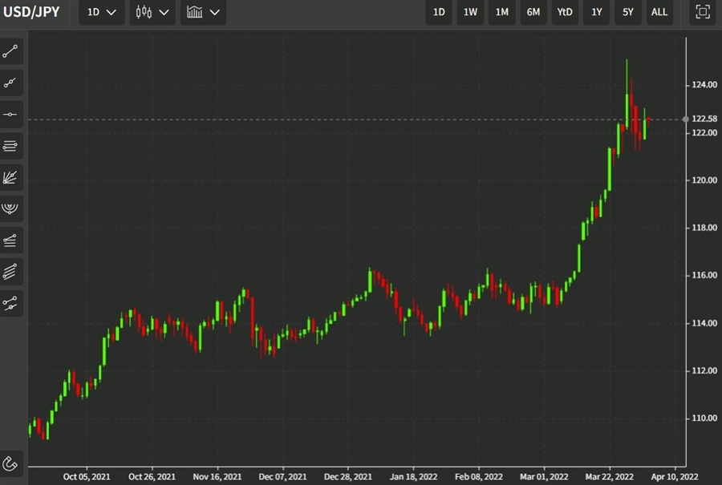Click the Jan 18, 2022 date label
The image size is (722, 485).
pos(413,477)
